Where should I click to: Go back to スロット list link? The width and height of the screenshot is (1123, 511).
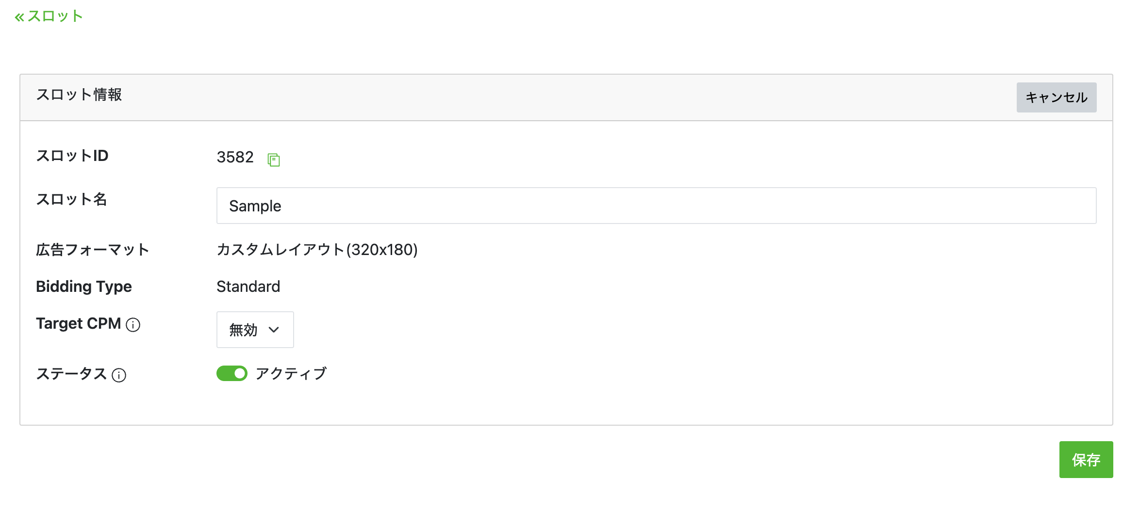point(49,16)
